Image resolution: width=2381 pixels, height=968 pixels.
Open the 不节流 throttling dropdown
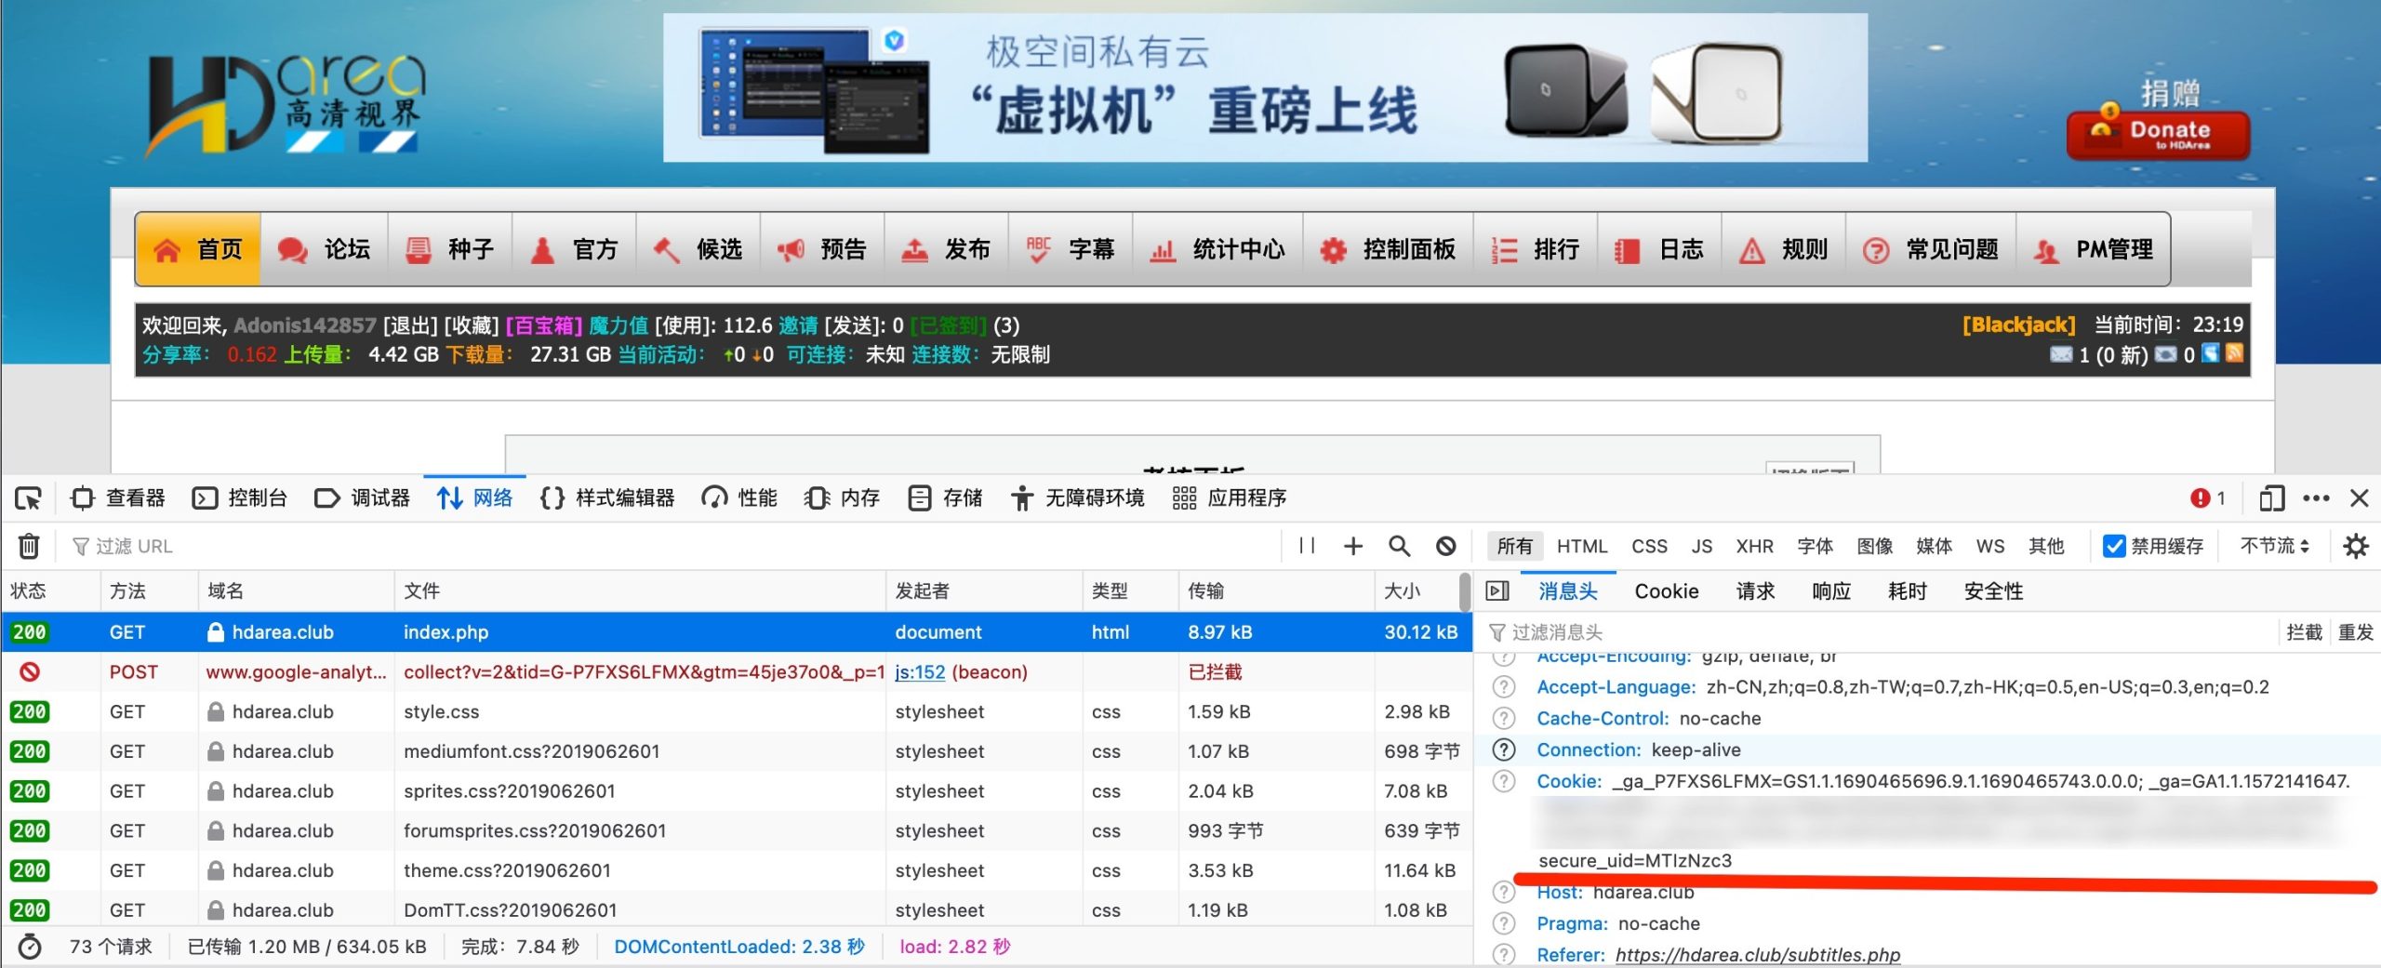(x=2274, y=546)
